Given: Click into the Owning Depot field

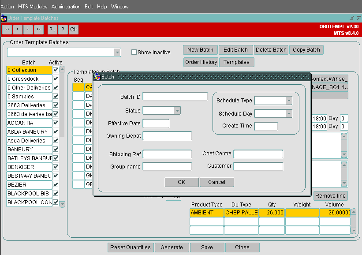Looking at the screenshot, I should pos(167,136).
